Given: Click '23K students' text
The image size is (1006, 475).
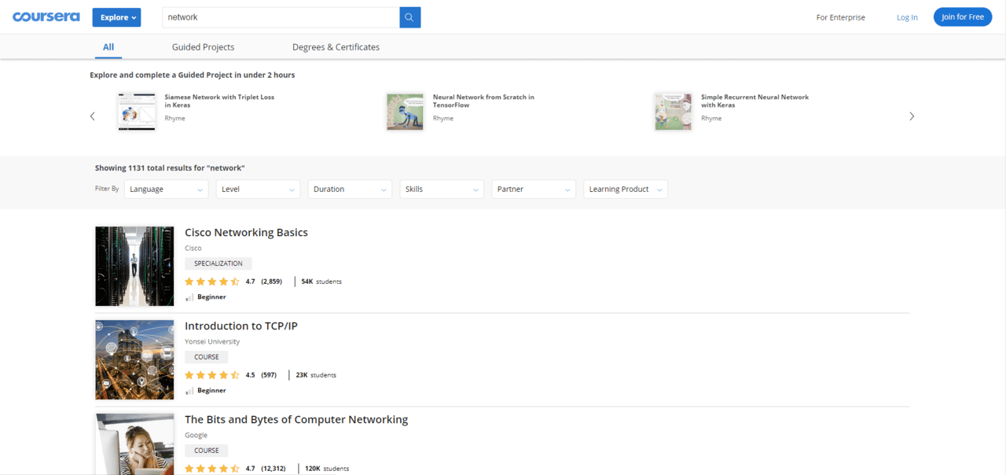Looking at the screenshot, I should point(316,375).
